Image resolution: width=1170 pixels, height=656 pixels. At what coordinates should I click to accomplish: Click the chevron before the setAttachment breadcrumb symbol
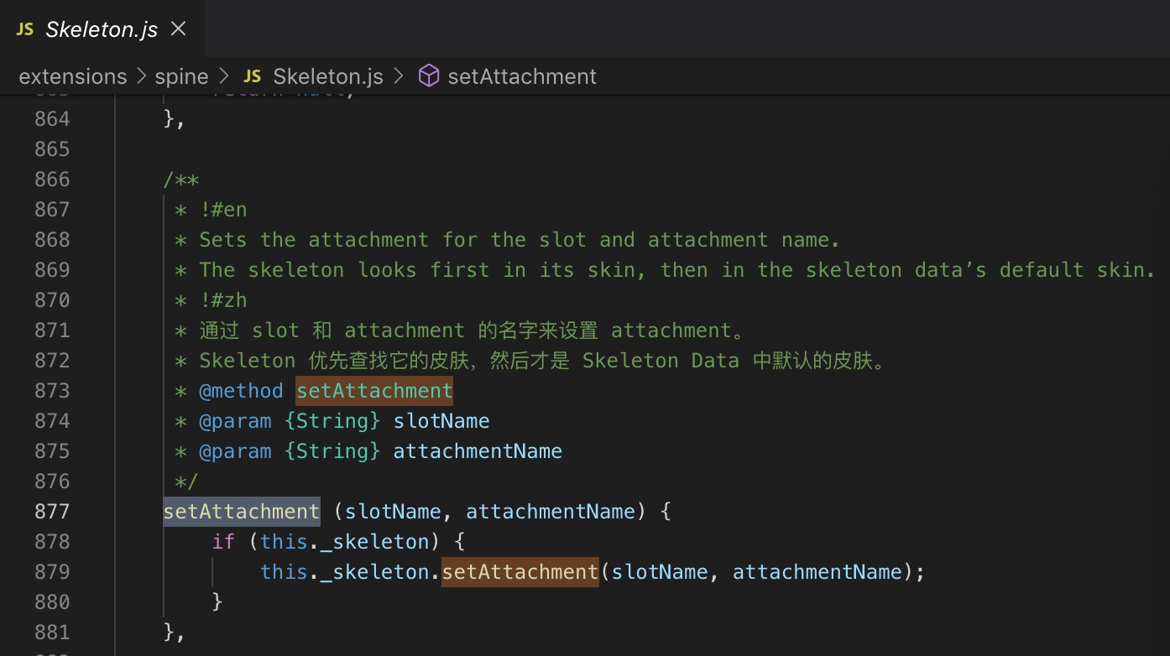coord(399,76)
